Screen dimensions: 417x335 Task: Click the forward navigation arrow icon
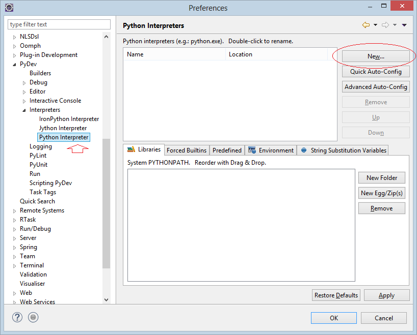385,25
